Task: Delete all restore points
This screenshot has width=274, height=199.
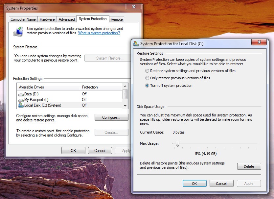Action: point(249,166)
